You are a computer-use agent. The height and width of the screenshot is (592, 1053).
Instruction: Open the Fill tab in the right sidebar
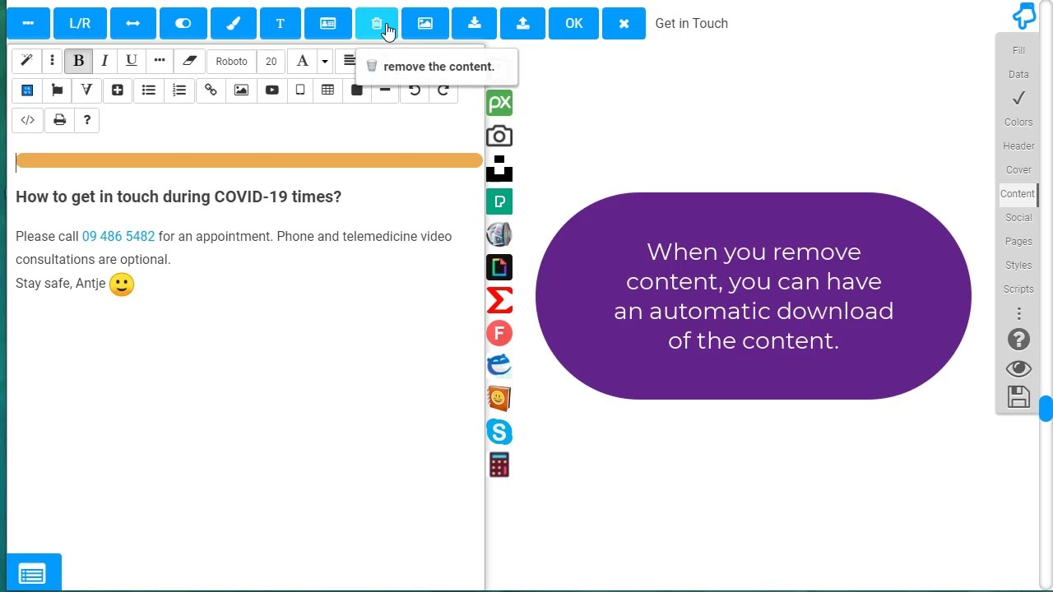(x=1018, y=51)
